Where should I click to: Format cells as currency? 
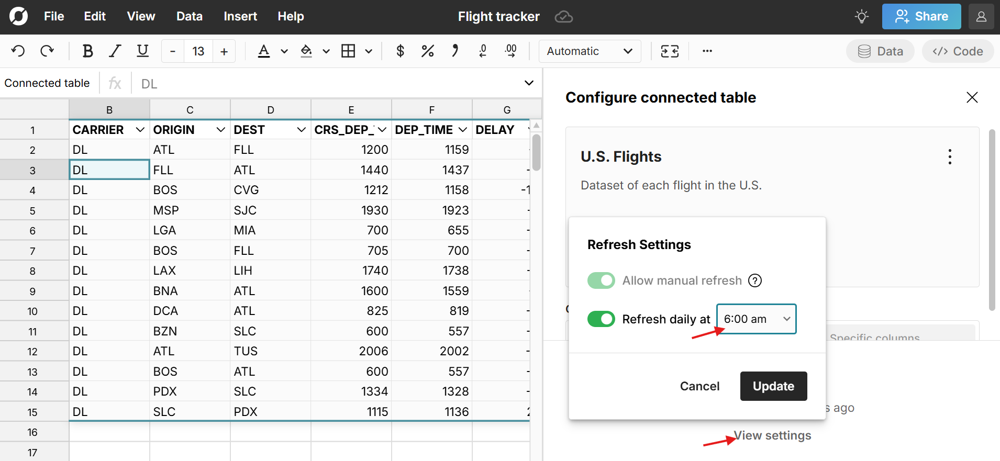[x=400, y=51]
